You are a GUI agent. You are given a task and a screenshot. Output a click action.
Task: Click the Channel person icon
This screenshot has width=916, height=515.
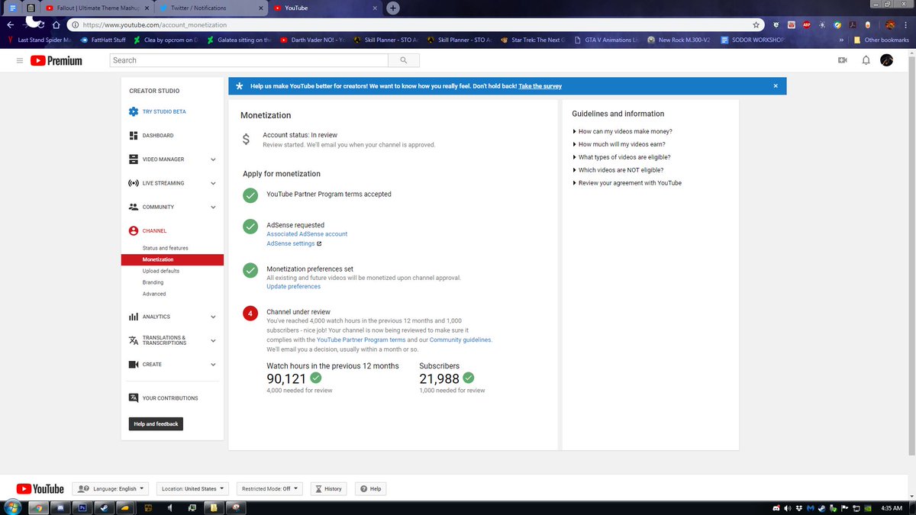tap(134, 230)
